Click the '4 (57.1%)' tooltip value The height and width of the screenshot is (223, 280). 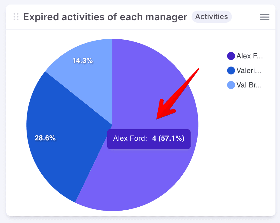[x=168, y=139]
